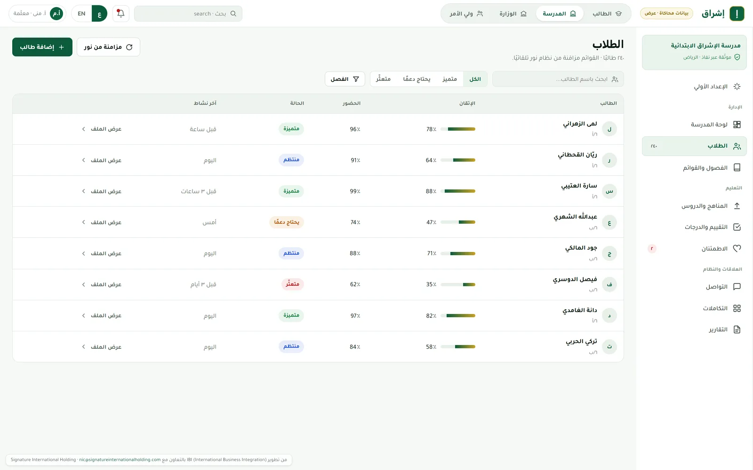
Task: Click avatar of سارة العتيبي
Action: tap(609, 191)
